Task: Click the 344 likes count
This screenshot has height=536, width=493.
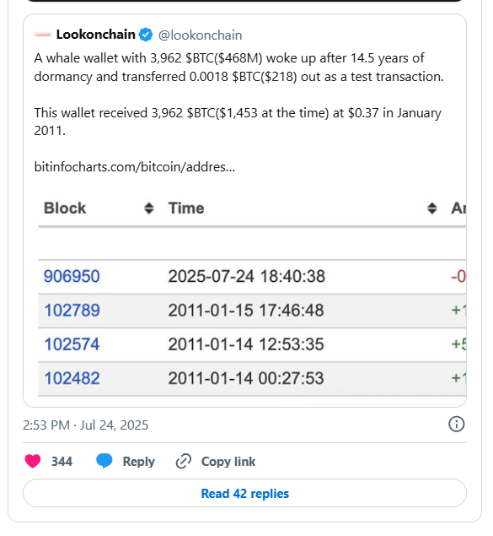Action: pos(62,462)
